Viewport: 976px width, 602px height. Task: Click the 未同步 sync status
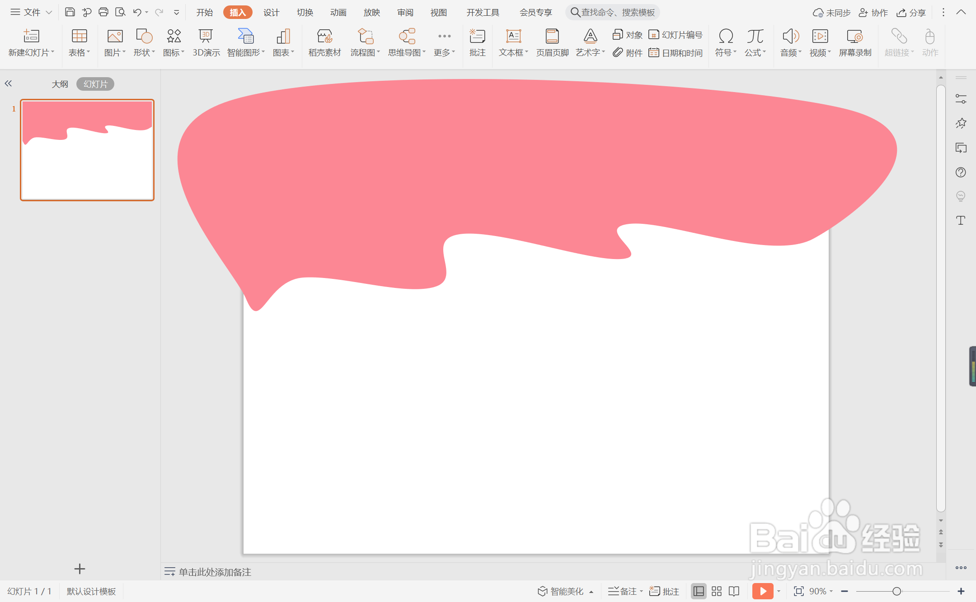pos(831,13)
